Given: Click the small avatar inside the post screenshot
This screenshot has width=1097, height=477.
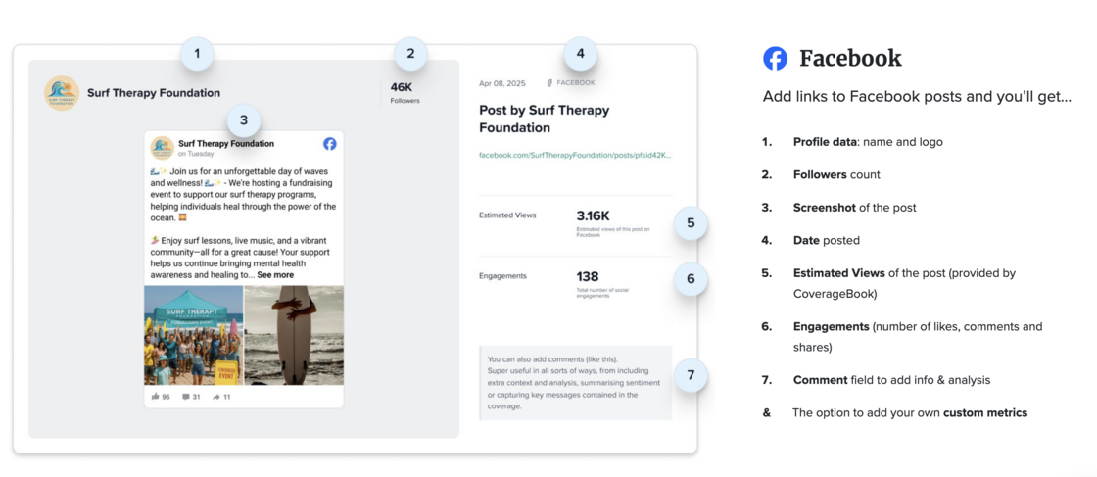Looking at the screenshot, I should 162,148.
